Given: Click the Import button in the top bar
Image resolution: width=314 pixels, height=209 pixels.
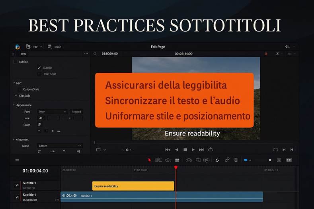Looking at the screenshot, I should coord(55,46).
